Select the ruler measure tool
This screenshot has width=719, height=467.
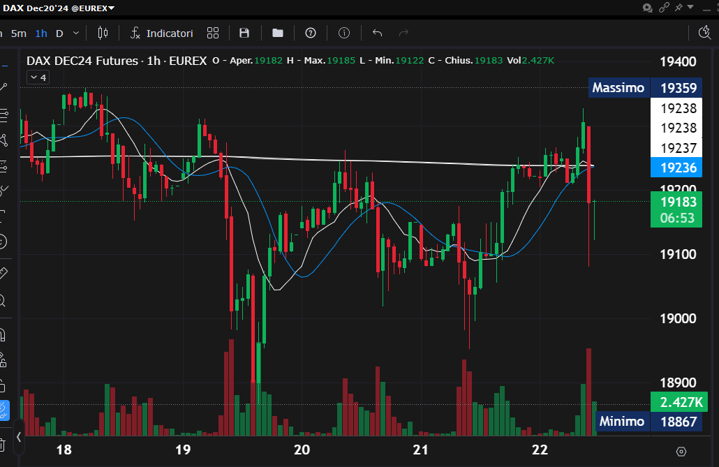coord(3,272)
